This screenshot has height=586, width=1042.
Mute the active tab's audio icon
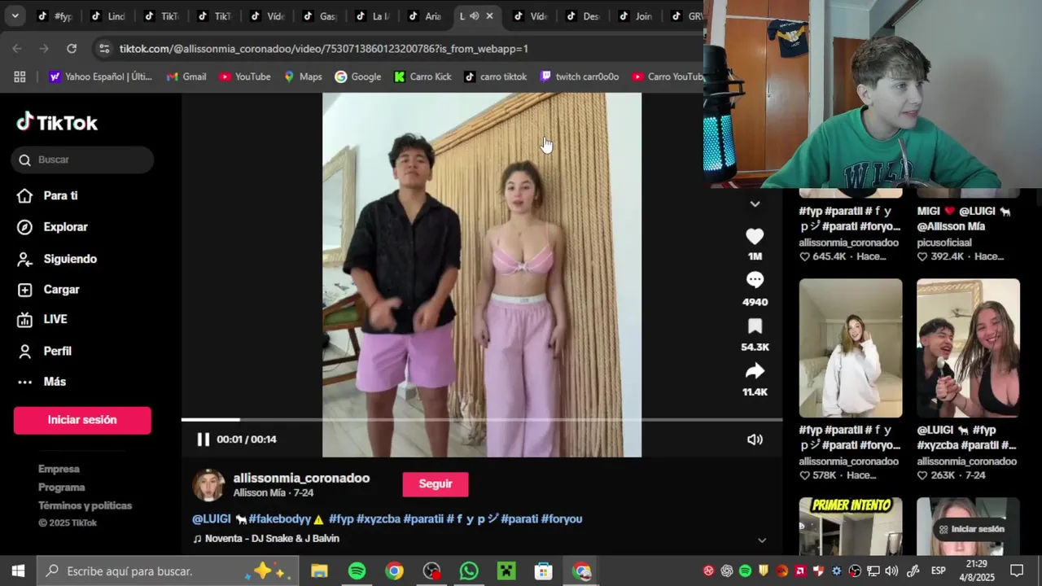[474, 16]
